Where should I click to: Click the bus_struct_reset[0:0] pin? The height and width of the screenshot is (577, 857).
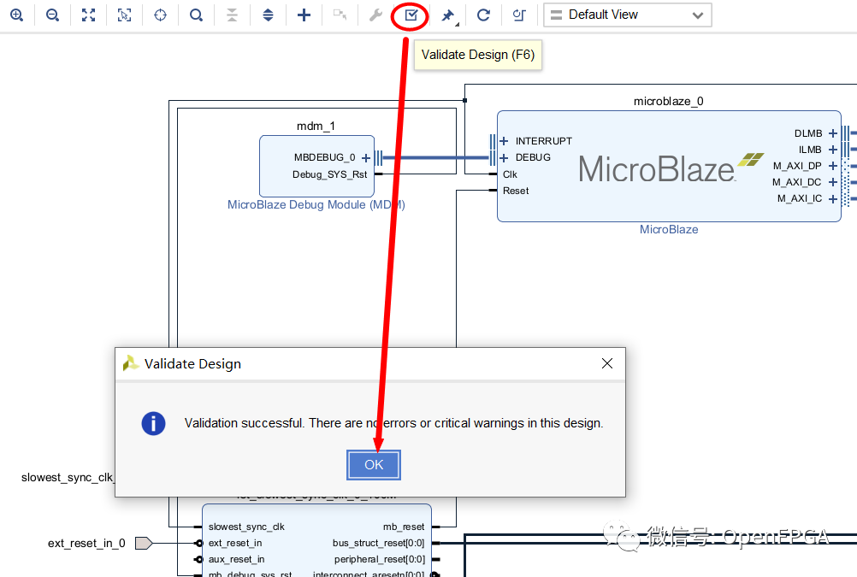(x=378, y=543)
